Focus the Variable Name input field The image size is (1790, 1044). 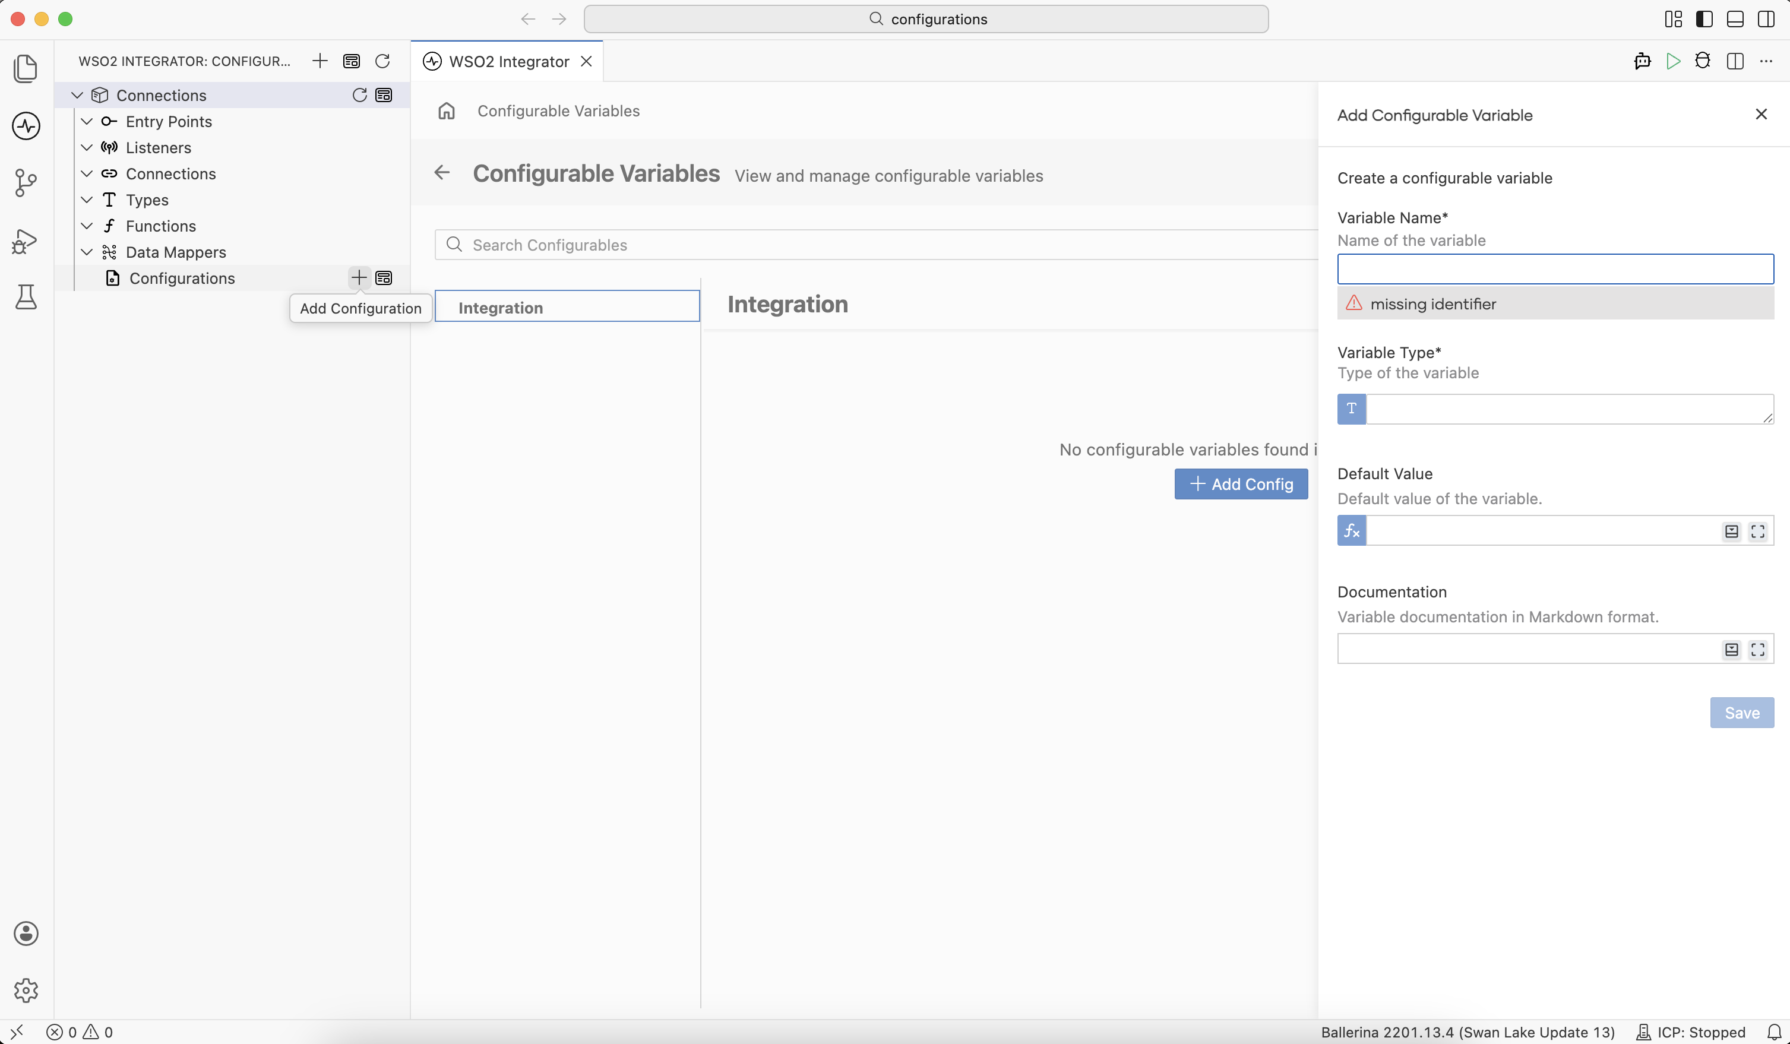(x=1555, y=269)
